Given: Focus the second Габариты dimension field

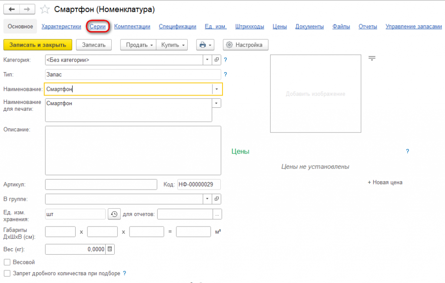Looking at the screenshot, I should tap(103, 232).
